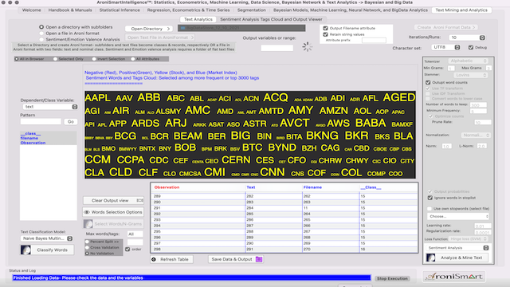Click the round Refresh Table icon
The image size is (510, 287).
[x=154, y=259]
